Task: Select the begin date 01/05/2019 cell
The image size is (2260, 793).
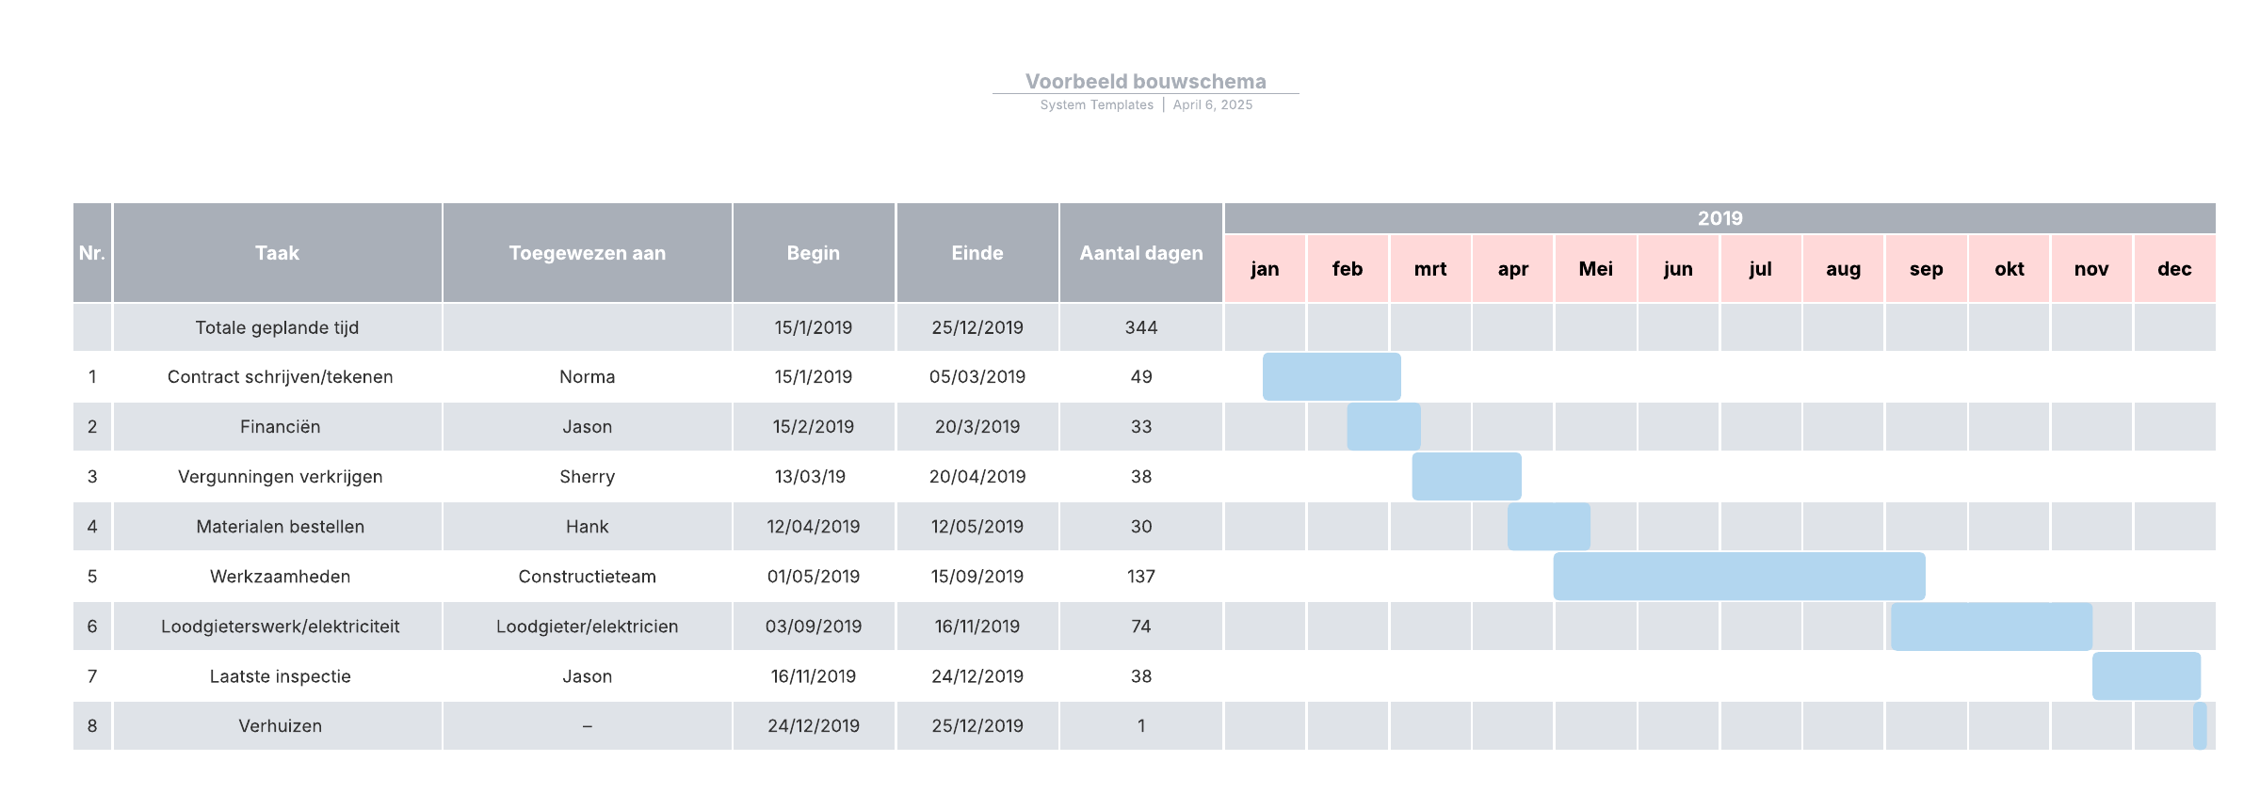Action: click(x=813, y=576)
